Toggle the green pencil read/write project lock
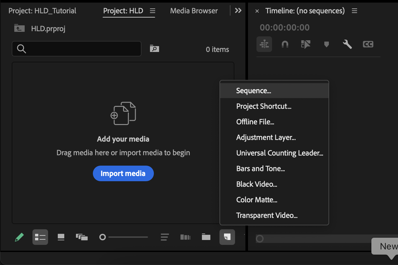The height and width of the screenshot is (265, 398). pos(19,237)
